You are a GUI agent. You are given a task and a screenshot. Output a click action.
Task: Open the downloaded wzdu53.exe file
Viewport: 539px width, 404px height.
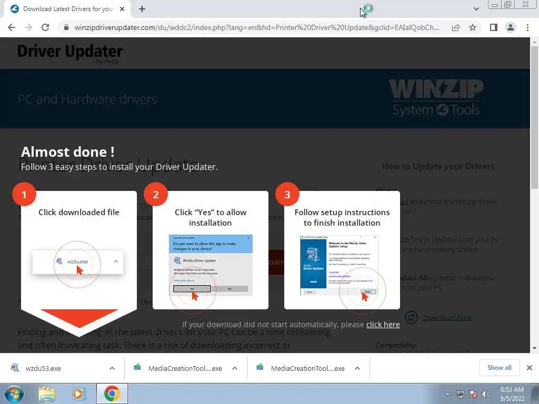pos(43,368)
